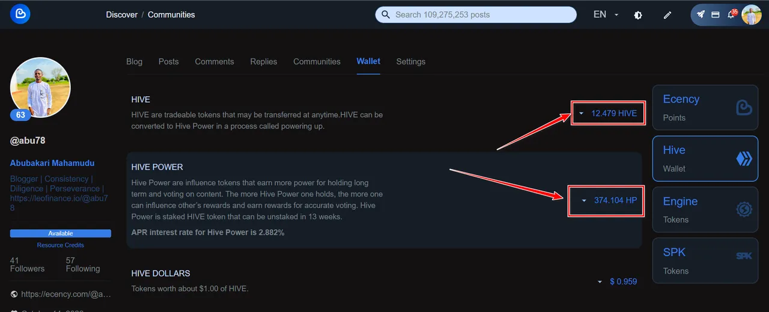The image size is (769, 312).
Task: Open the https://ecency.com/@a... website link
Action: point(66,294)
